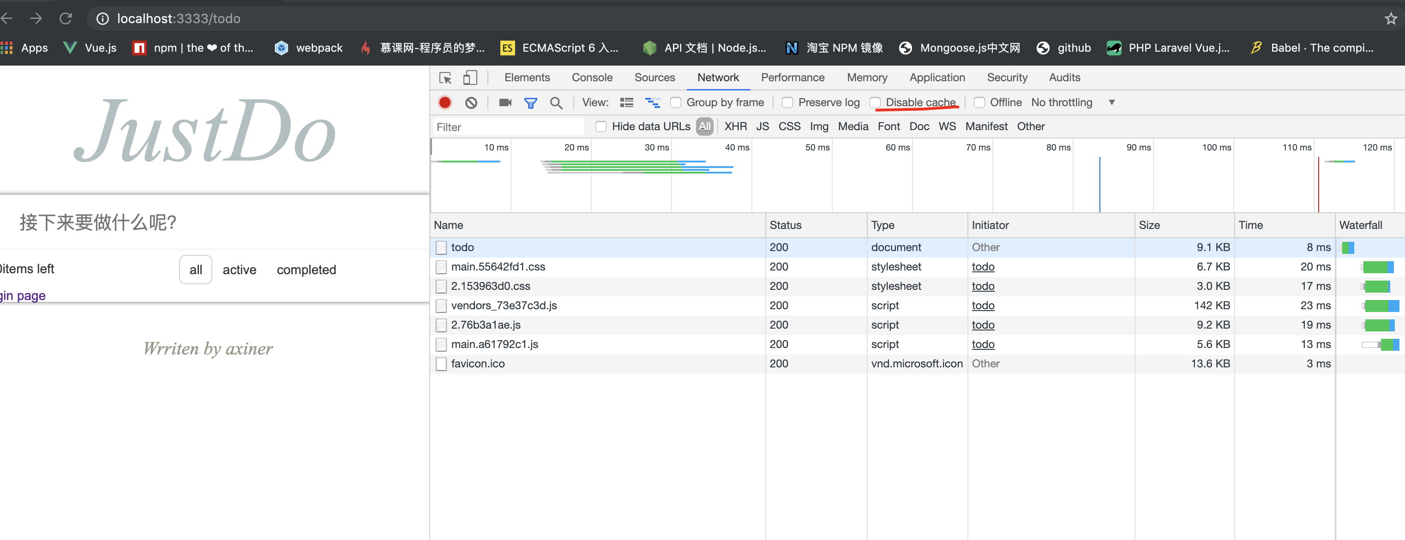Go forward with the browser forward arrow
Viewport: 1405px width, 540px height.
(36, 18)
